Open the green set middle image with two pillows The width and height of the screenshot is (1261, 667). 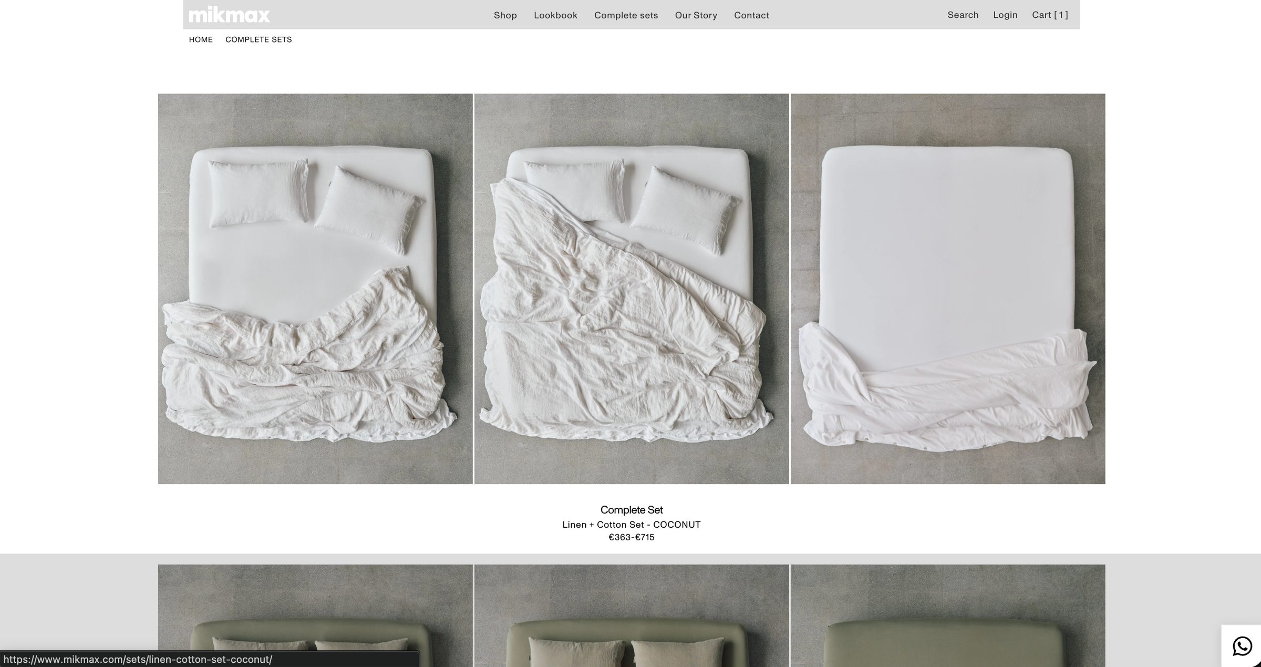coord(632,615)
